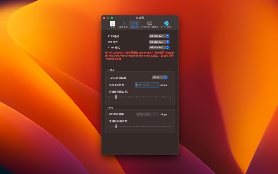Click the H.264 section label
Image resolution: width=278 pixels, height=174 pixels.
[111, 70]
